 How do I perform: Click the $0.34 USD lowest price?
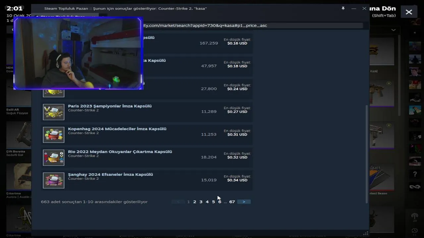[237, 180]
